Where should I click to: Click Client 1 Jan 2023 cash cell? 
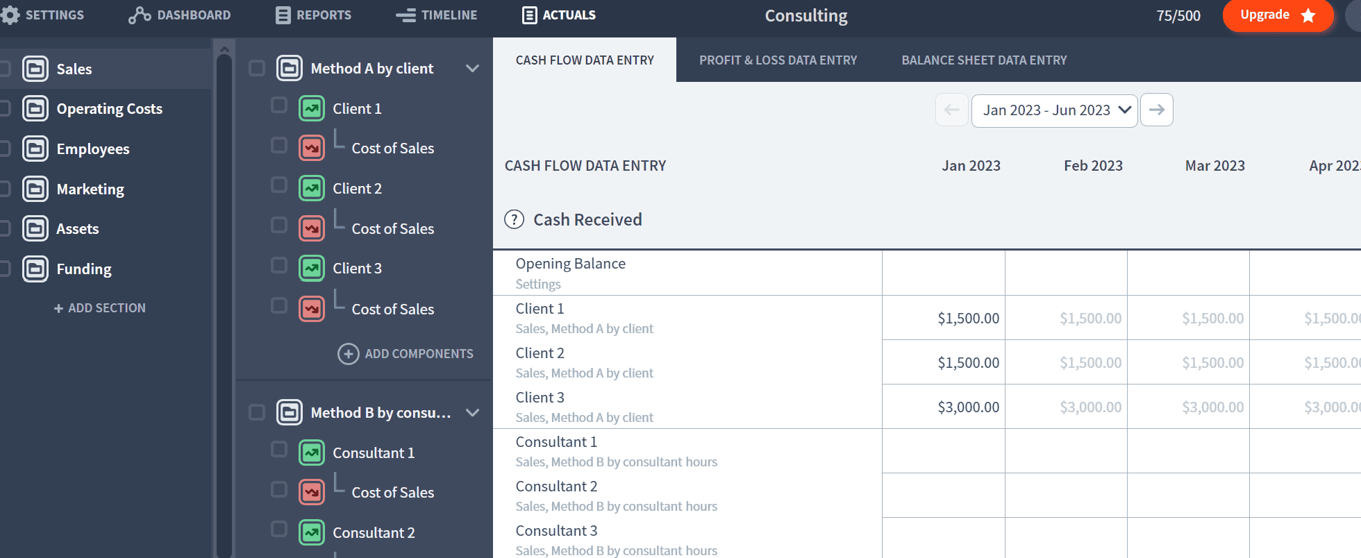(944, 318)
